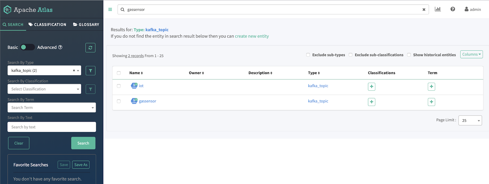Add term to the iot row
The width and height of the screenshot is (489, 184).
click(x=432, y=87)
